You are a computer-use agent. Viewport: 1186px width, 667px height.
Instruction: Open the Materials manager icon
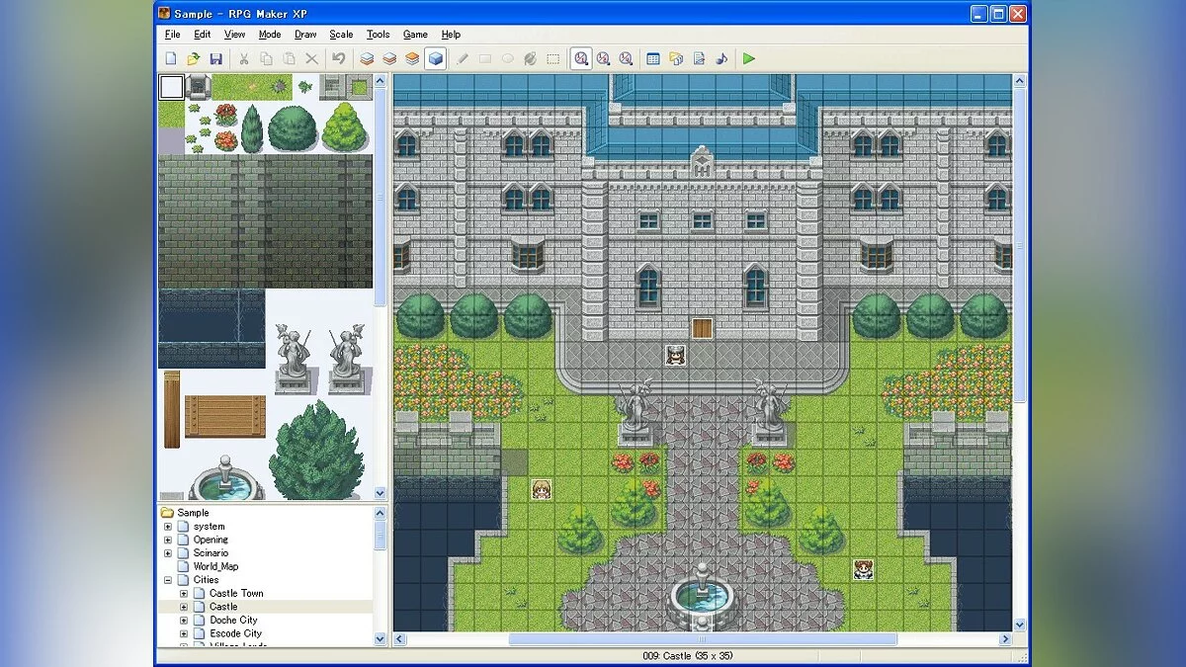(676, 59)
